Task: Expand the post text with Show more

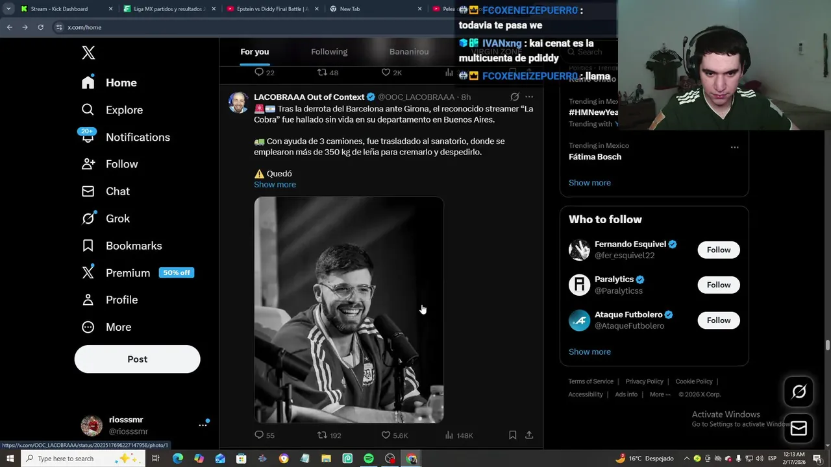Action: pos(275,184)
